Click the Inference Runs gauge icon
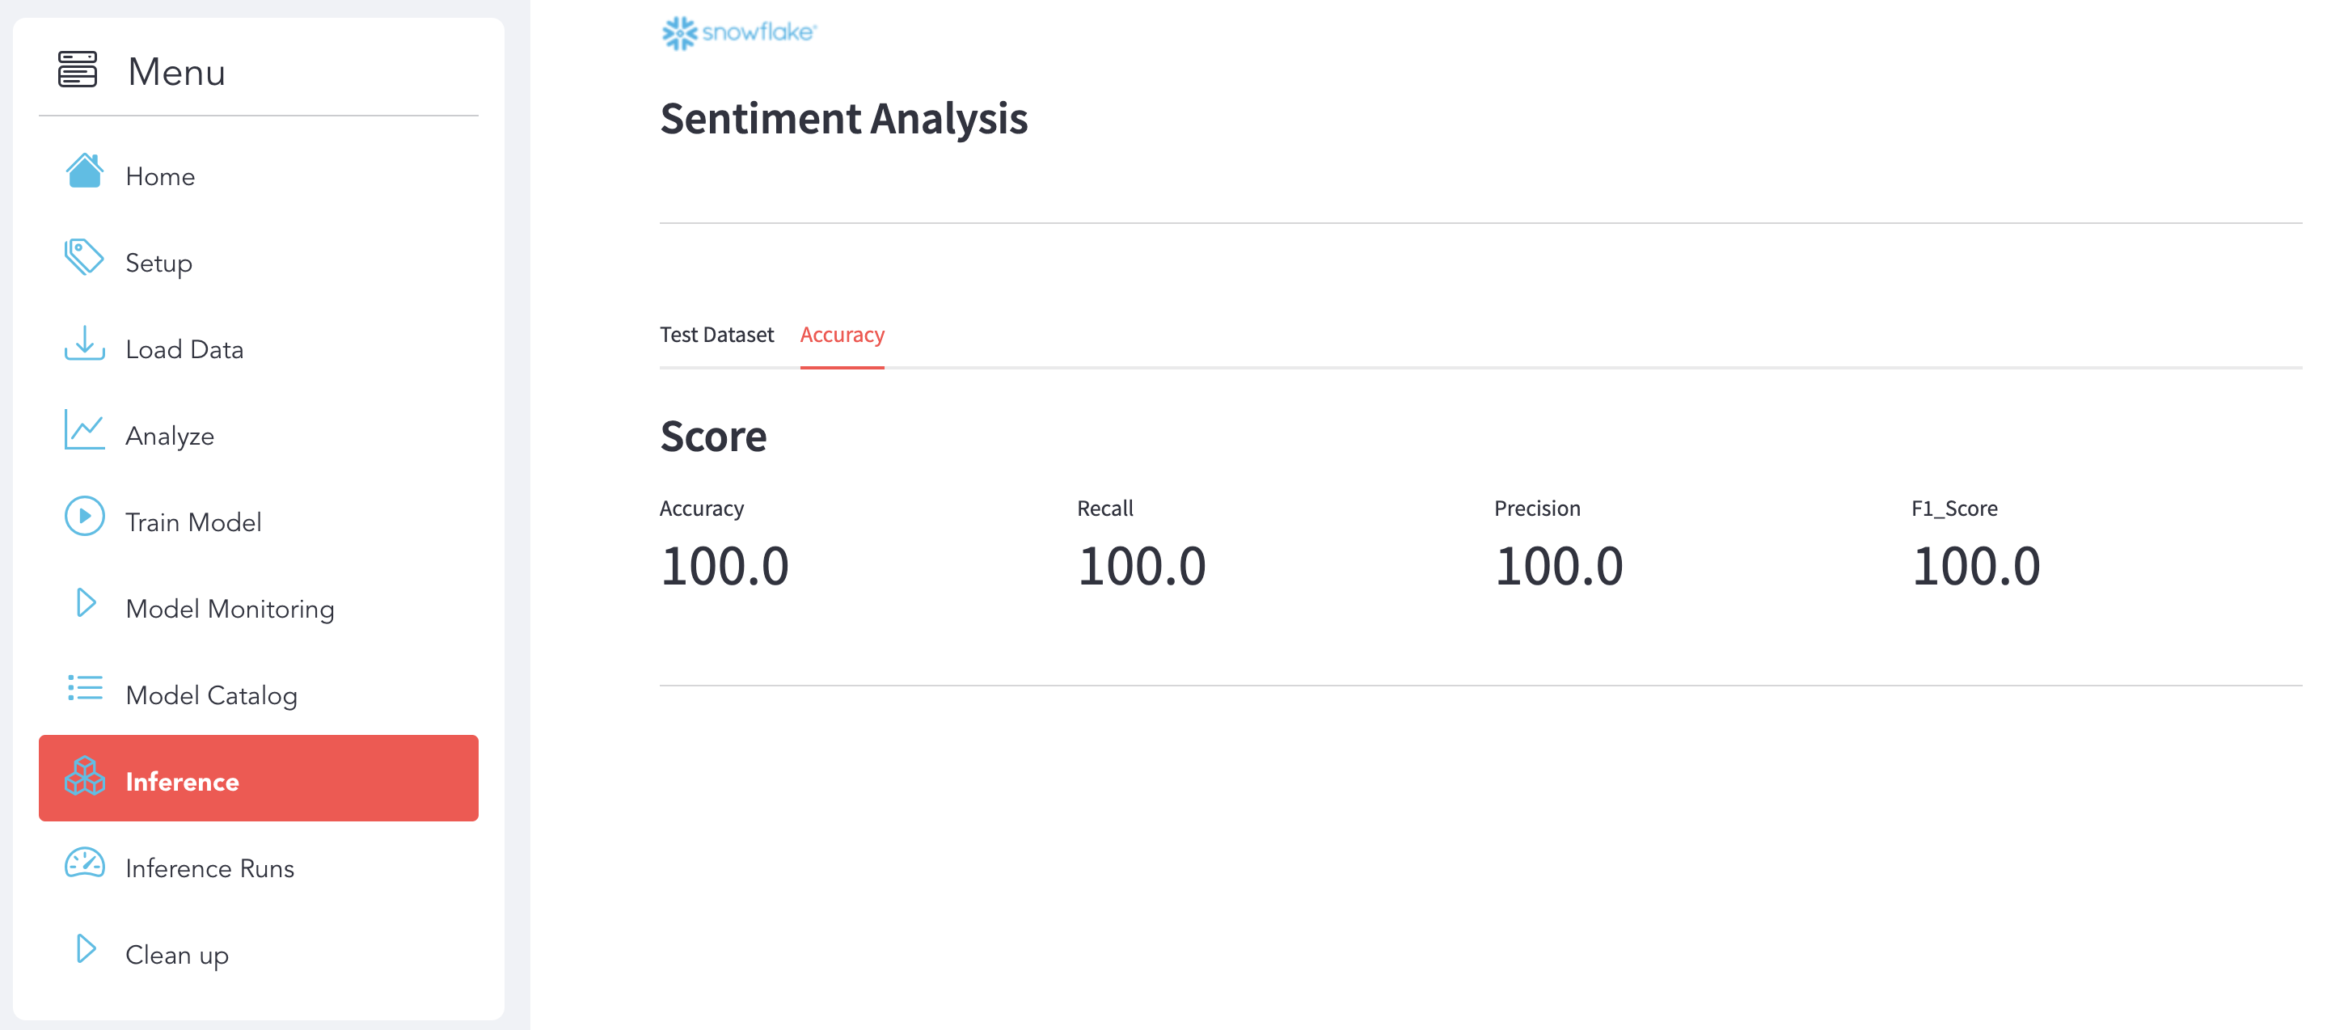2348x1030 pixels. (85, 863)
